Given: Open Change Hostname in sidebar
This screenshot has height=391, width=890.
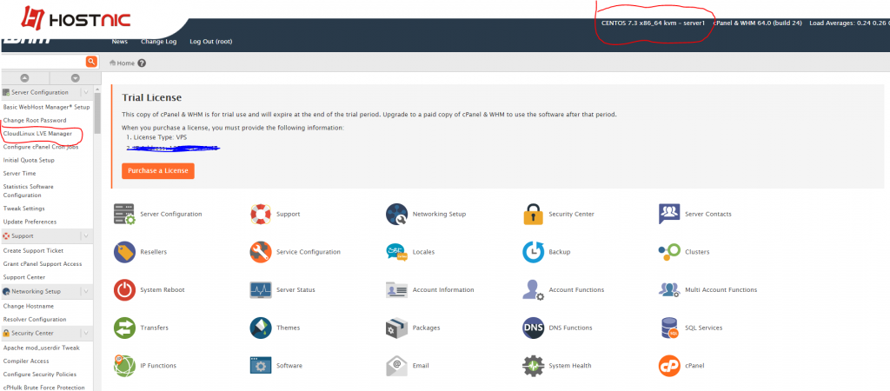Looking at the screenshot, I should point(29,306).
